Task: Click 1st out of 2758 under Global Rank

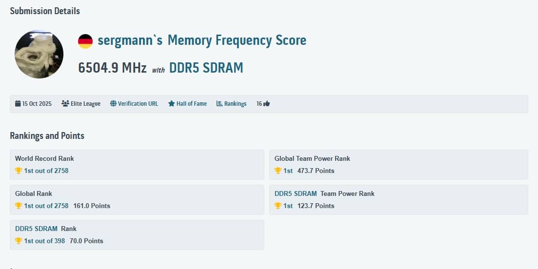Action: [46, 206]
